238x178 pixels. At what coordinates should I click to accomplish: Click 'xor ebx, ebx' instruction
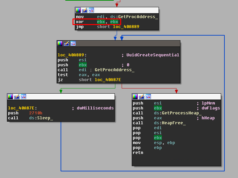coord(97,22)
